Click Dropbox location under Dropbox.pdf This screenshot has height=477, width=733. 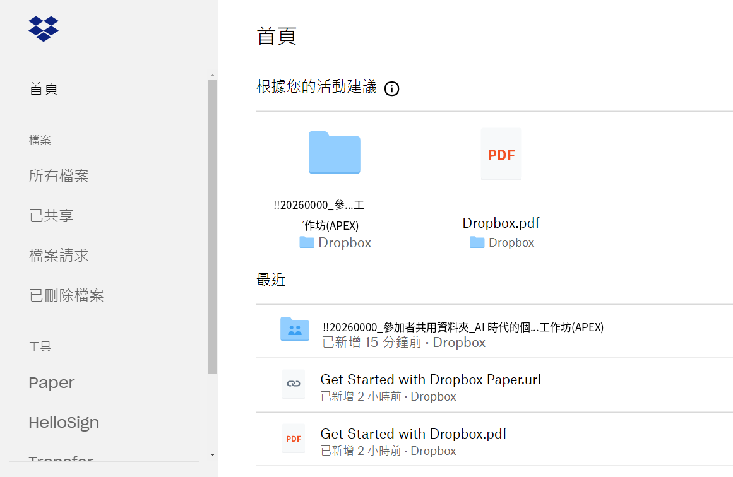coord(511,242)
